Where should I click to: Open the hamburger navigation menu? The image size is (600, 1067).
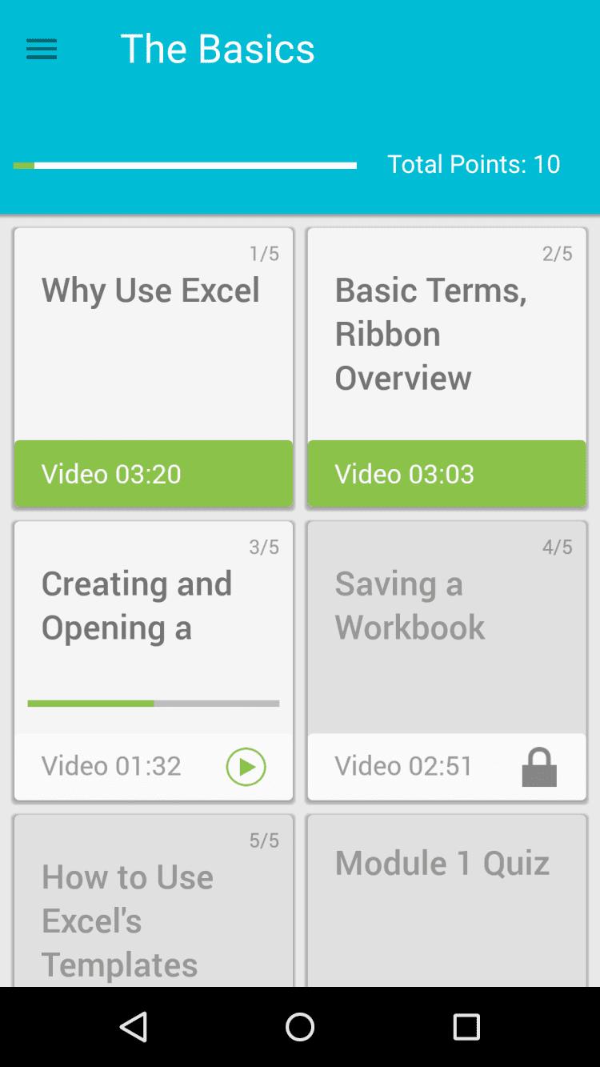point(42,50)
